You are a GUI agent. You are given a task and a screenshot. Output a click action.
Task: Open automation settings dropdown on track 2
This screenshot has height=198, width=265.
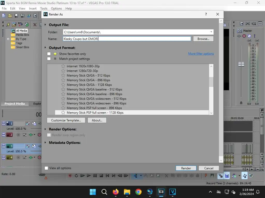(34, 135)
